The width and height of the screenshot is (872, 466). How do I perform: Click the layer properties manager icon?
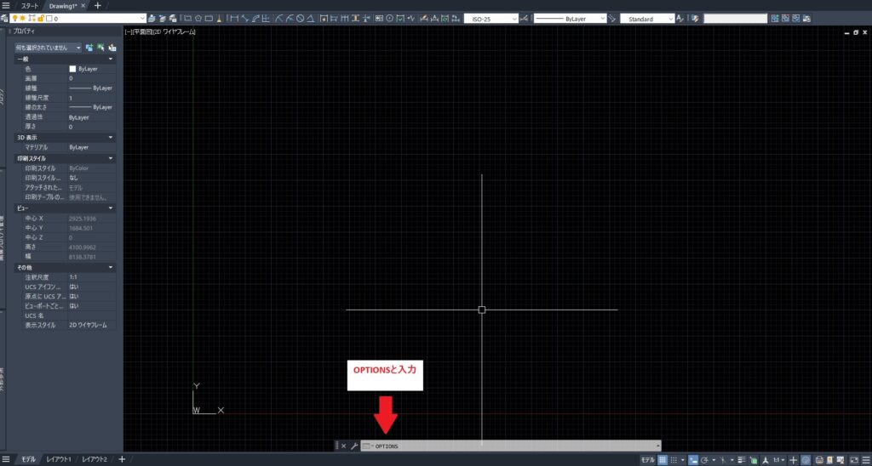[x=4, y=18]
